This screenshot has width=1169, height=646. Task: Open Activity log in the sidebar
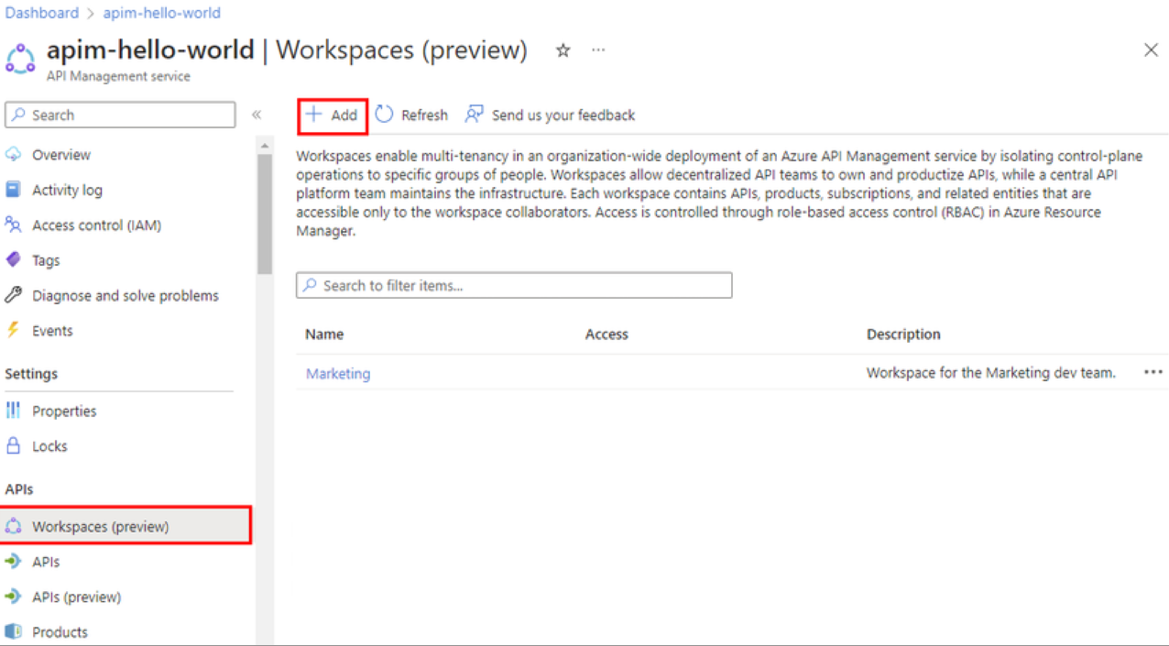click(67, 190)
